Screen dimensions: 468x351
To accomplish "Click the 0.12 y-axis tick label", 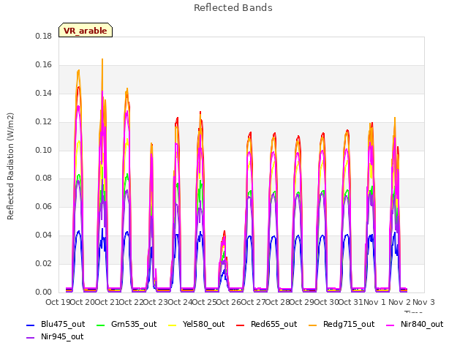I will (x=43, y=122).
